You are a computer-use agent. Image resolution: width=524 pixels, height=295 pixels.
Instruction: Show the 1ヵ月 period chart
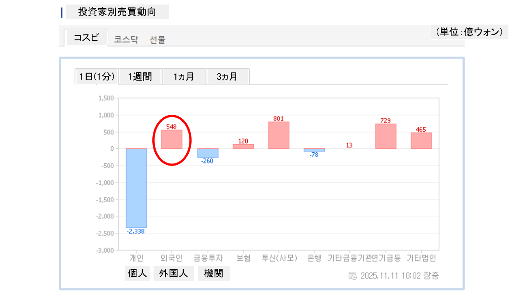pos(184,77)
